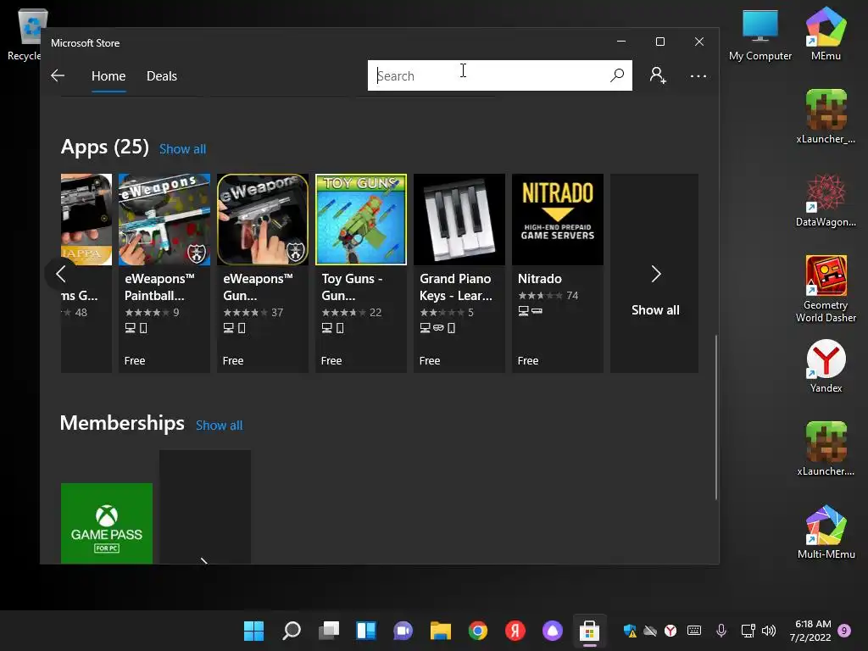Click the magnifier icon in search box
This screenshot has width=868, height=651.
click(x=617, y=75)
